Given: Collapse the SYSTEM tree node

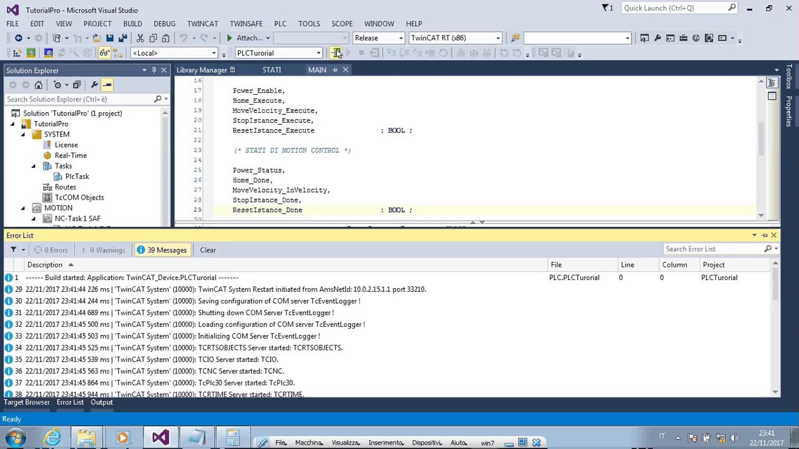Looking at the screenshot, I should 23,135.
